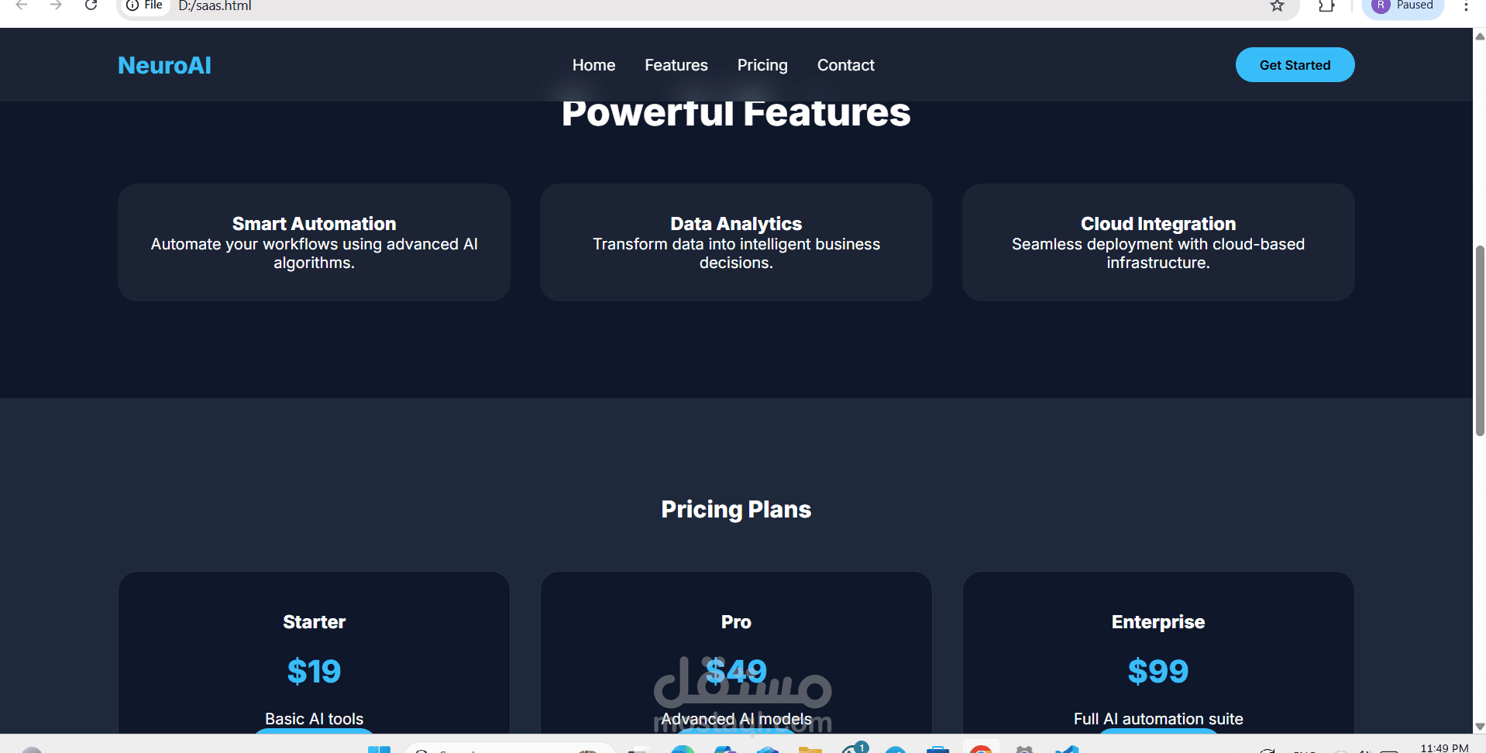The height and width of the screenshot is (753, 1486).
Task: Click the scrollbar down arrow
Action: click(1480, 727)
